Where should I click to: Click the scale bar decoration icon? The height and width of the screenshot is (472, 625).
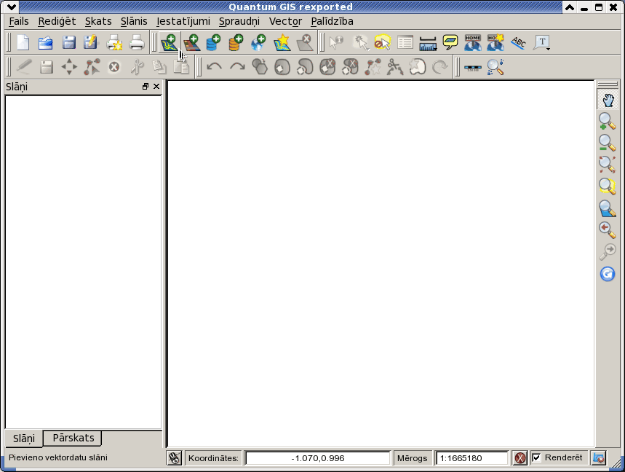coord(473,68)
